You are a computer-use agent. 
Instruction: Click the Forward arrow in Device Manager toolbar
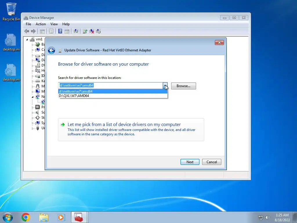(x=33, y=31)
